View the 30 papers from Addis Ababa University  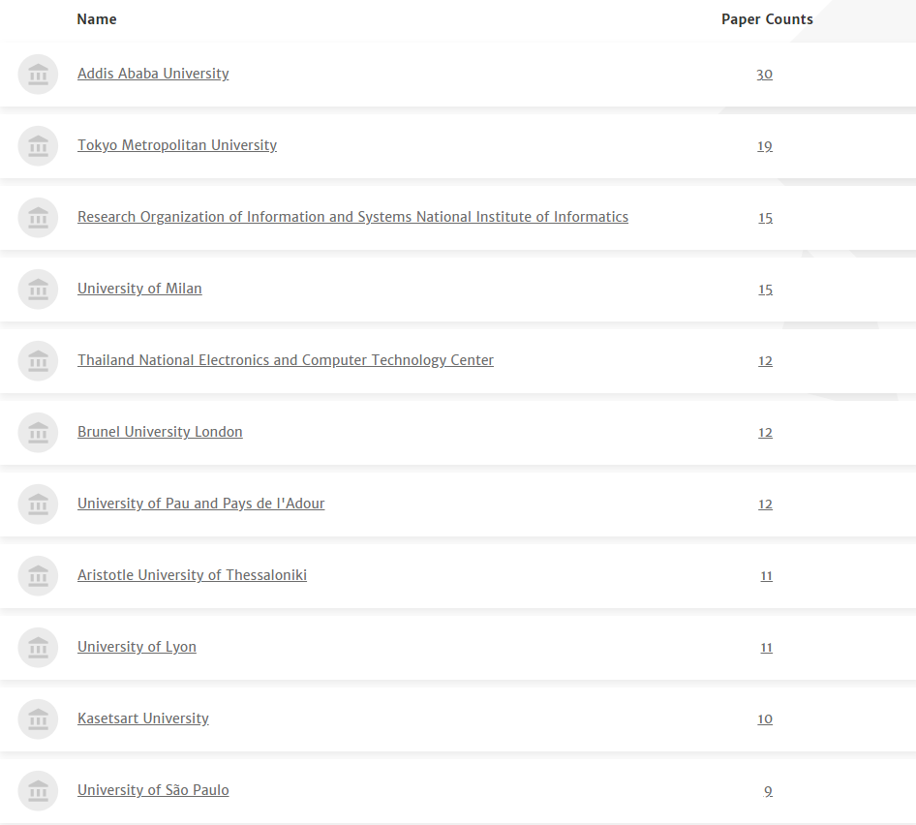pos(765,75)
